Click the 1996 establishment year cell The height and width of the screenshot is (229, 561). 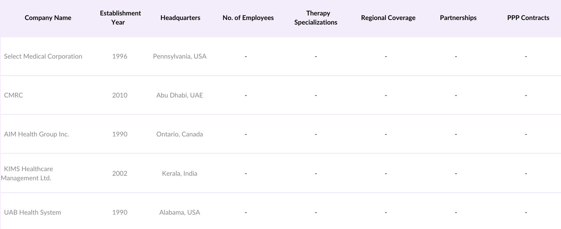[120, 56]
